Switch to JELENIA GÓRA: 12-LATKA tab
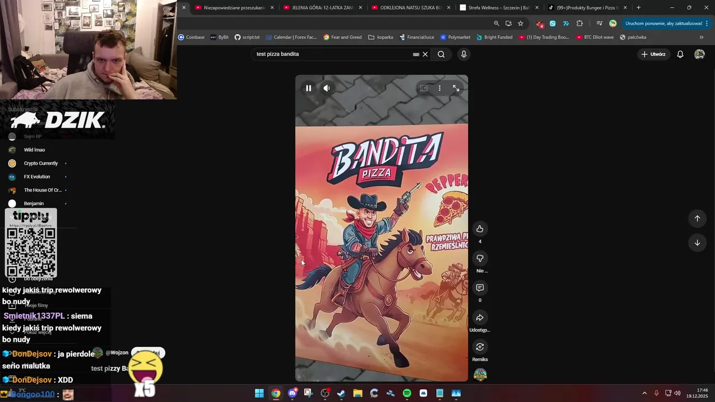 click(x=323, y=8)
